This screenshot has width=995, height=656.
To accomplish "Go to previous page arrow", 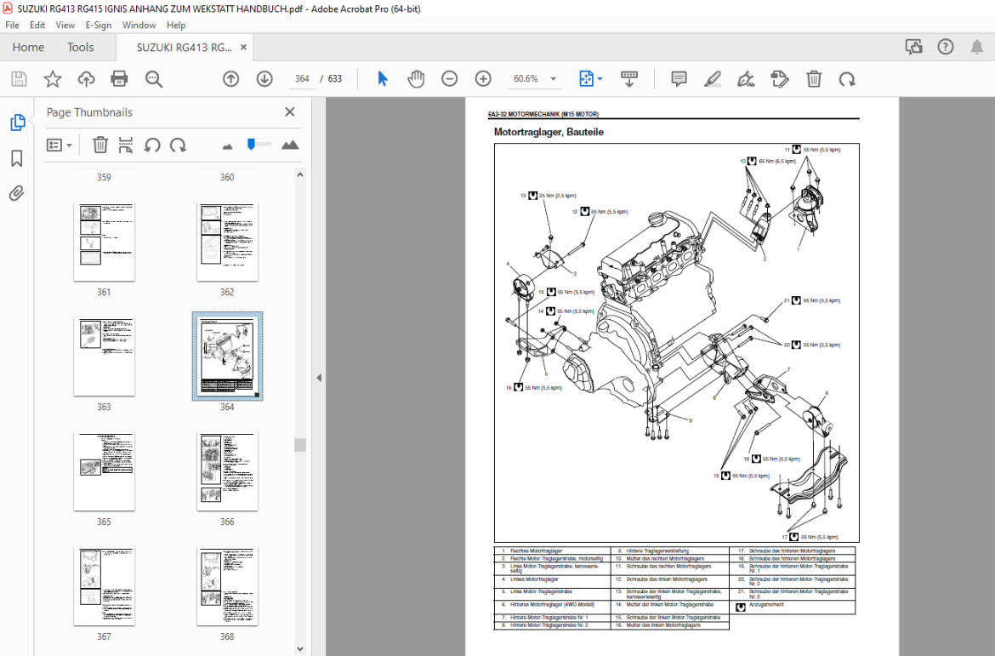I will [231, 79].
